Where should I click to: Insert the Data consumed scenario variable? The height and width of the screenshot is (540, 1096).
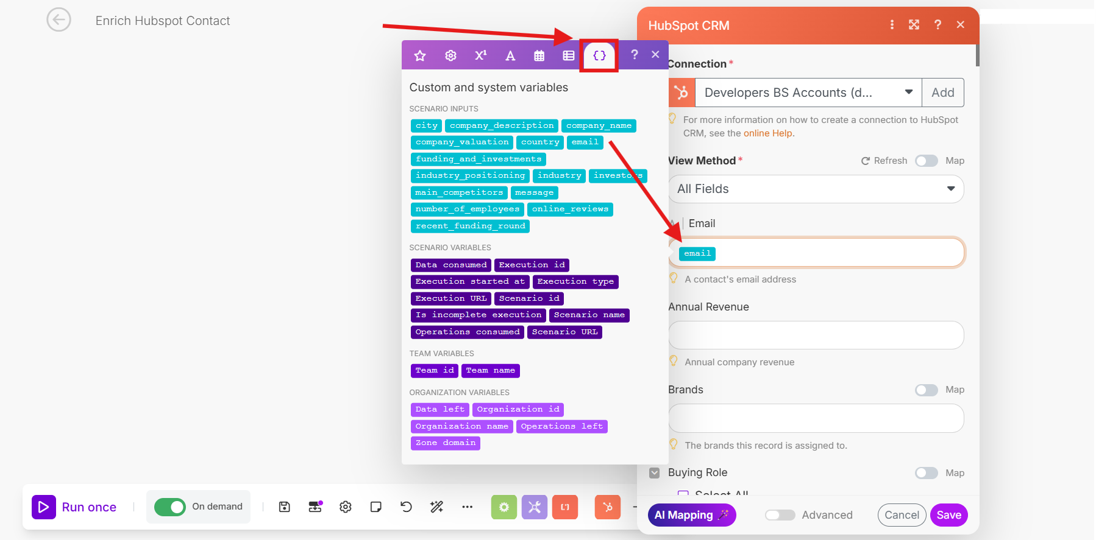(x=451, y=265)
